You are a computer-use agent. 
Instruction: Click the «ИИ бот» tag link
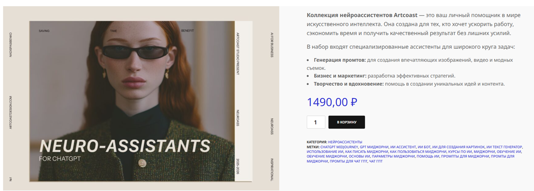(424, 147)
